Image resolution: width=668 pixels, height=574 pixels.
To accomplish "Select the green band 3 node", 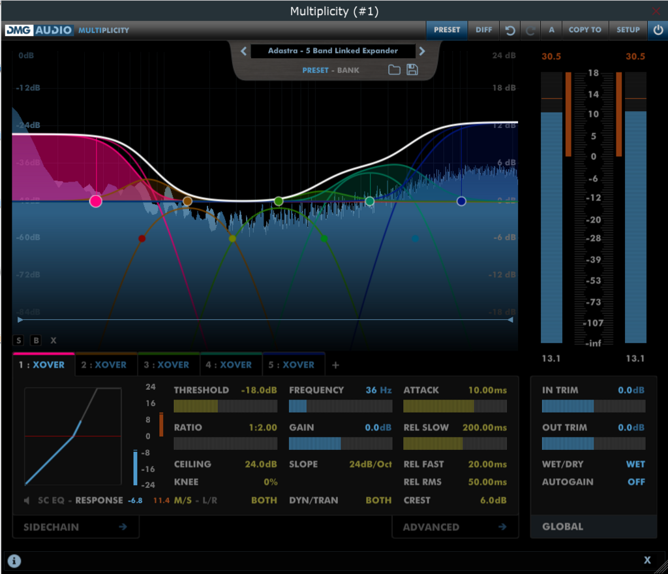I will pos(278,201).
